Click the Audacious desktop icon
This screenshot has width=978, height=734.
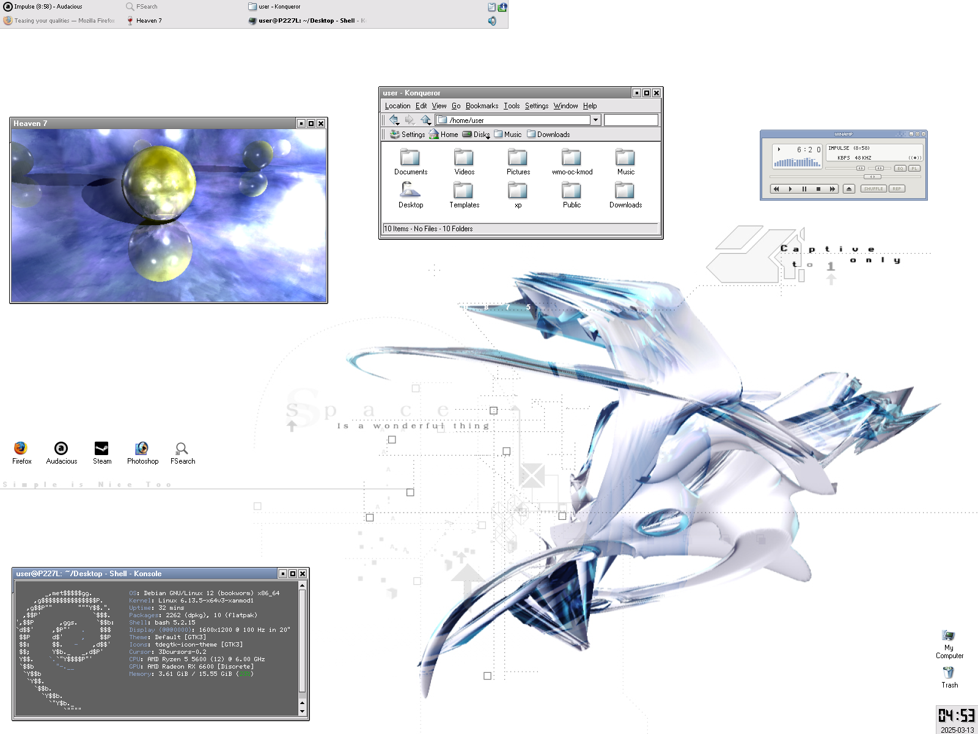[x=61, y=449]
